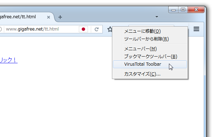Screen dimensions: 214x137
Task: Select the gigafree.net/tt.html tab
Action: pos(26,17)
